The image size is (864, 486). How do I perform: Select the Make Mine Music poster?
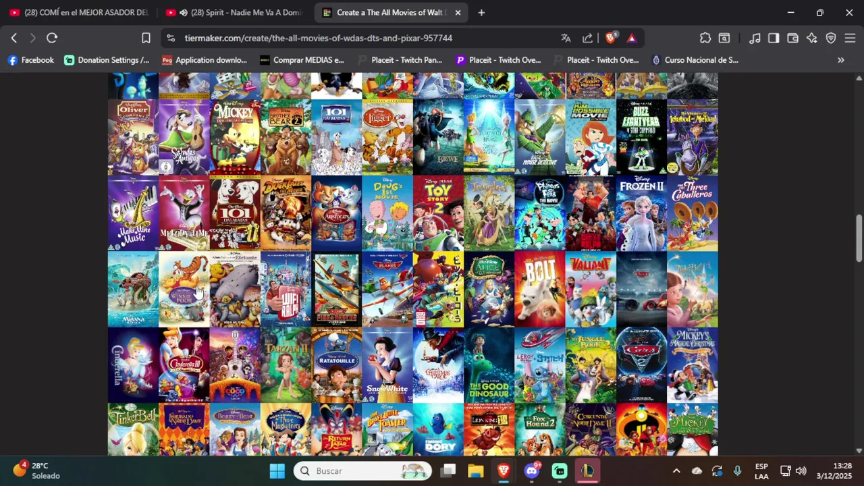(x=133, y=213)
